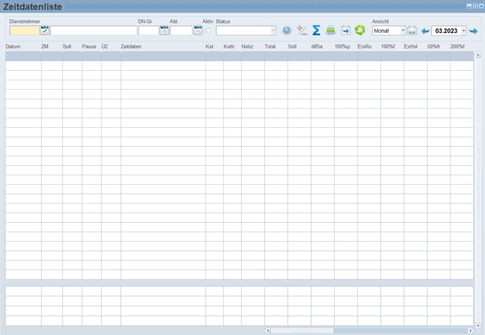Click the green refresh icon
485x335 pixels.
(360, 30)
